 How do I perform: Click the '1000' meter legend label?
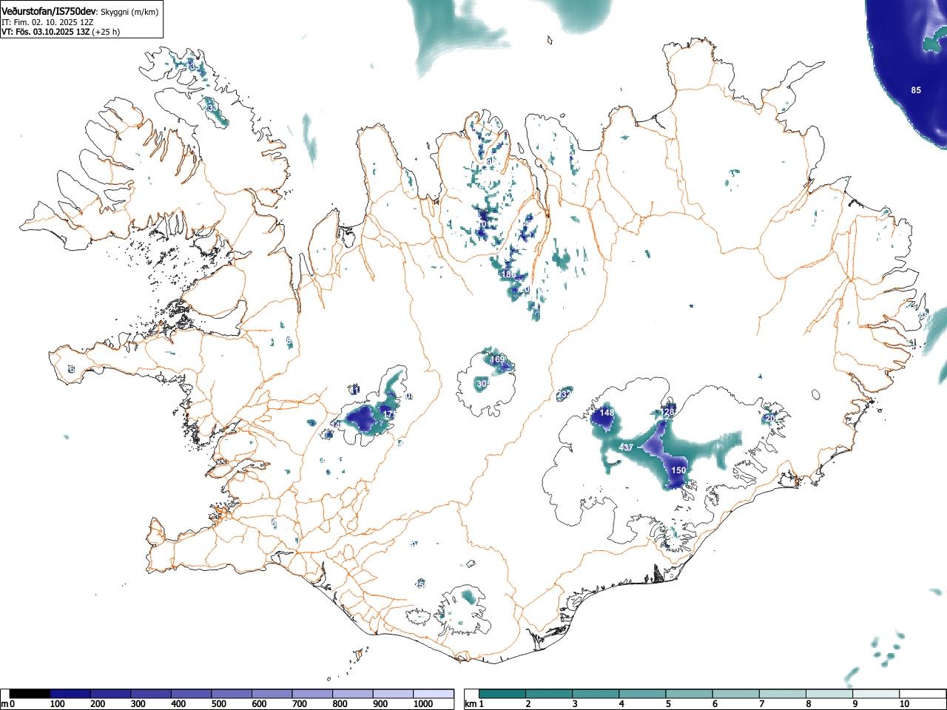pyautogui.click(x=423, y=704)
